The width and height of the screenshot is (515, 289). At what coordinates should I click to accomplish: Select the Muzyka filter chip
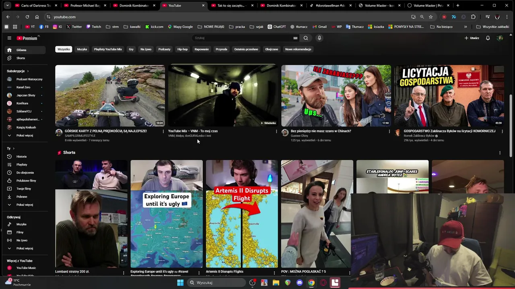[82, 49]
